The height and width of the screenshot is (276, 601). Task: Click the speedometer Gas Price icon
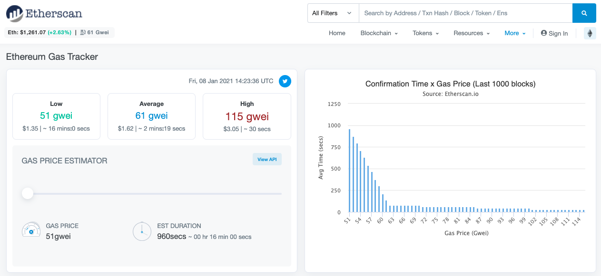click(x=31, y=230)
